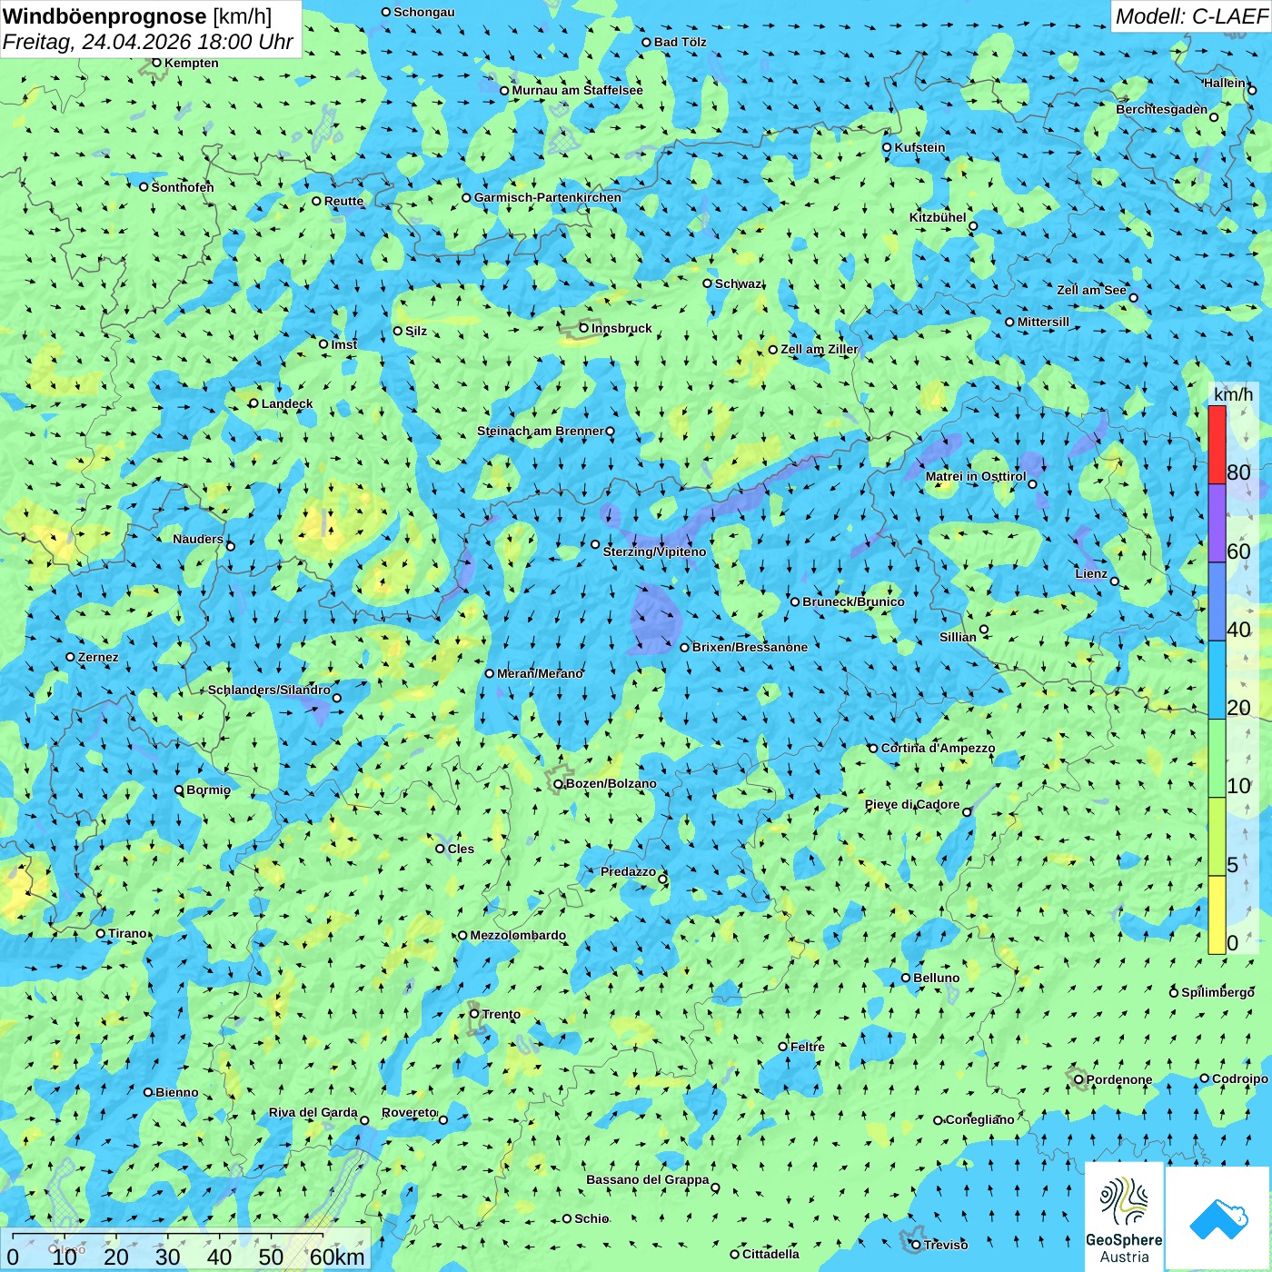Click the Garmisch-Partenkirchen label

[548, 197]
